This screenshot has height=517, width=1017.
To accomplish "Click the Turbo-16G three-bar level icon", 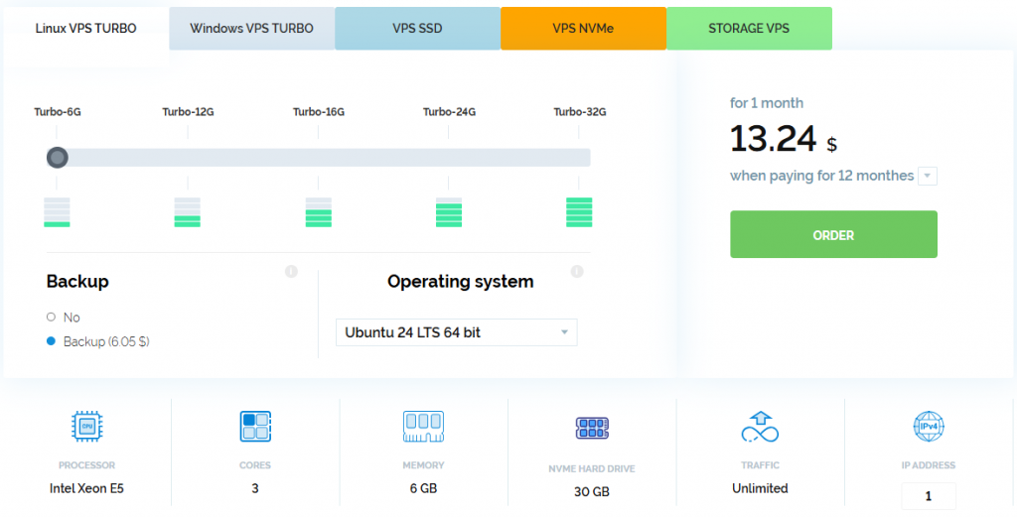I will tap(319, 212).
